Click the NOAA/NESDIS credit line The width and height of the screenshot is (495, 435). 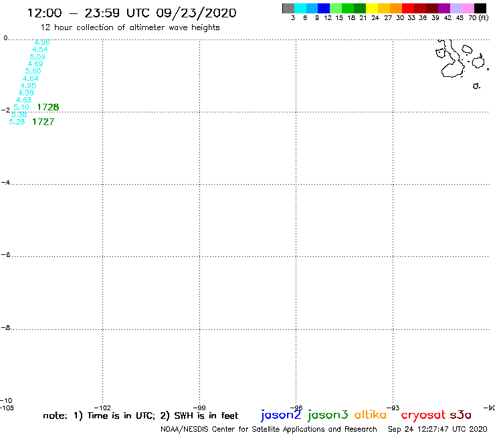pyautogui.click(x=269, y=429)
